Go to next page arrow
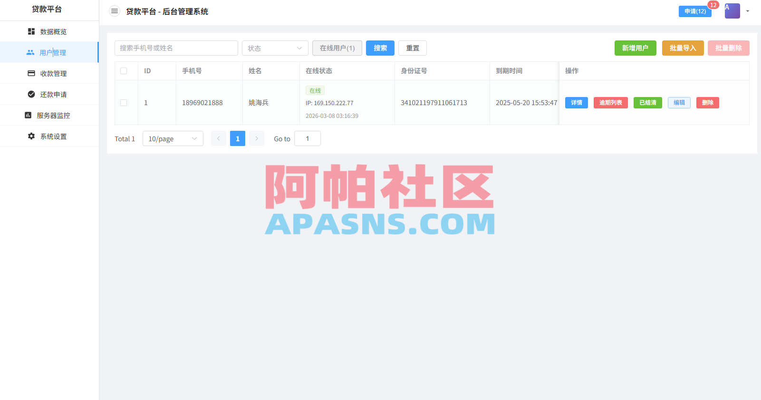This screenshot has width=761, height=400. [257, 138]
